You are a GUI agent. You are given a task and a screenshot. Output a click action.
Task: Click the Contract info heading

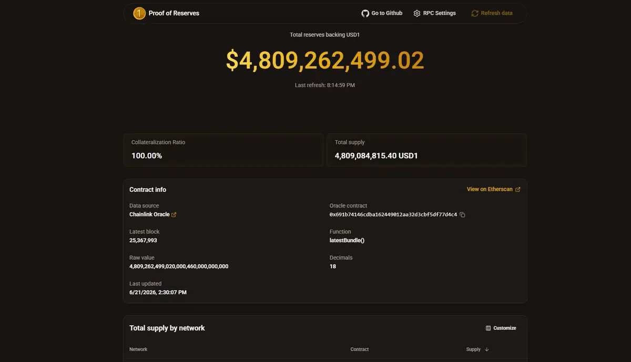tap(148, 189)
